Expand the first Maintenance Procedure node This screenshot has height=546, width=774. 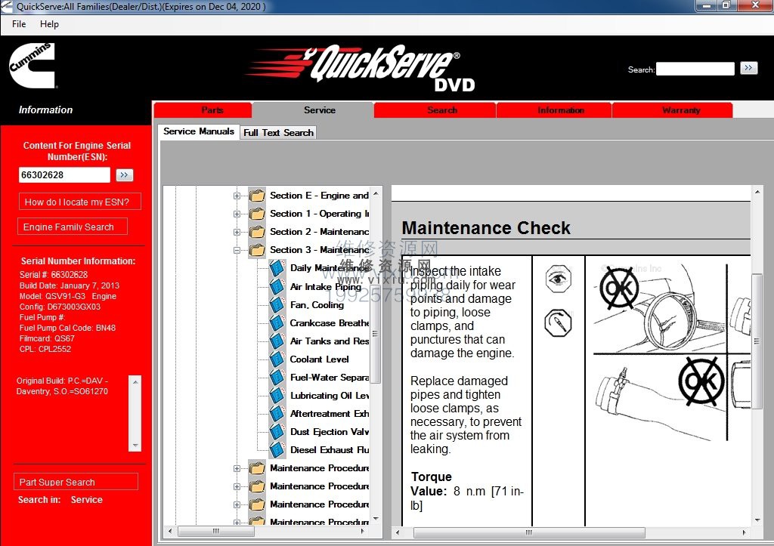tap(237, 468)
